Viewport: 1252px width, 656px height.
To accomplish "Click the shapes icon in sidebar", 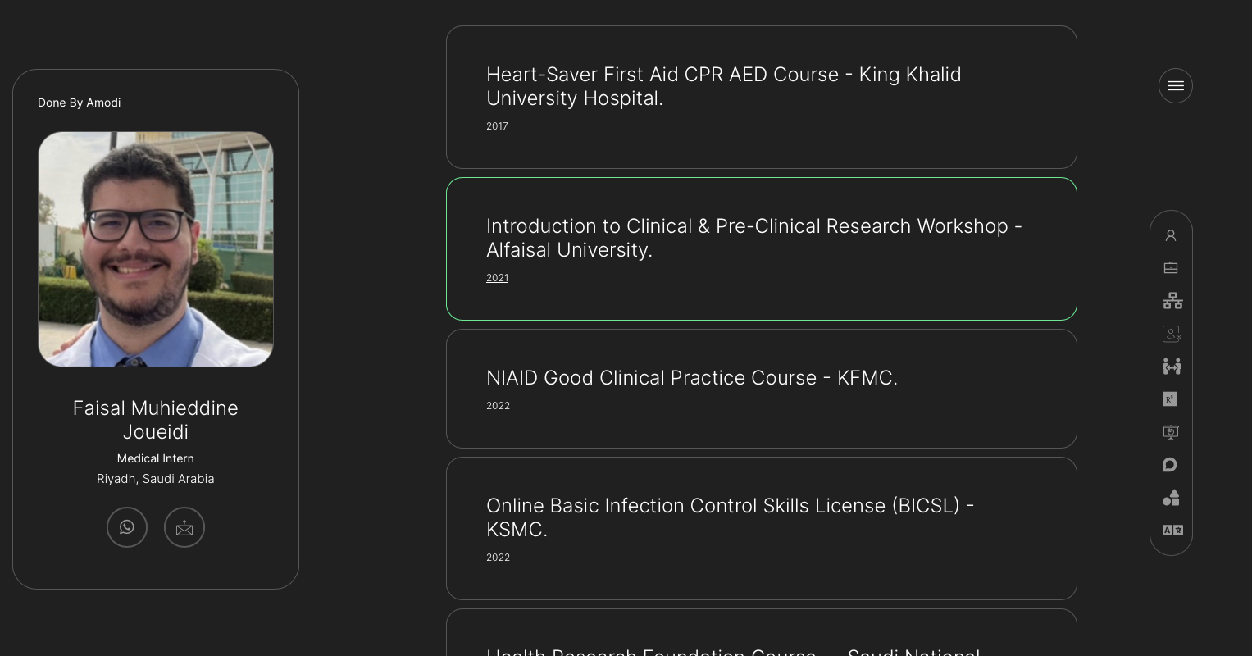I will (x=1171, y=498).
